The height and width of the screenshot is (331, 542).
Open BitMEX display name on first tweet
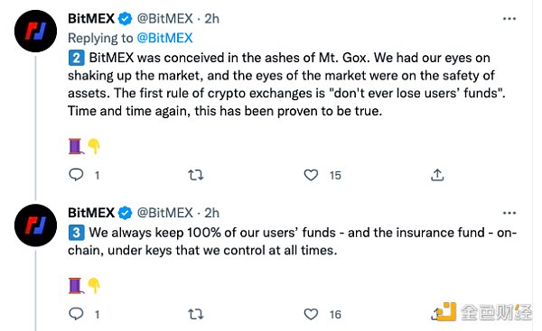pyautogui.click(x=91, y=19)
